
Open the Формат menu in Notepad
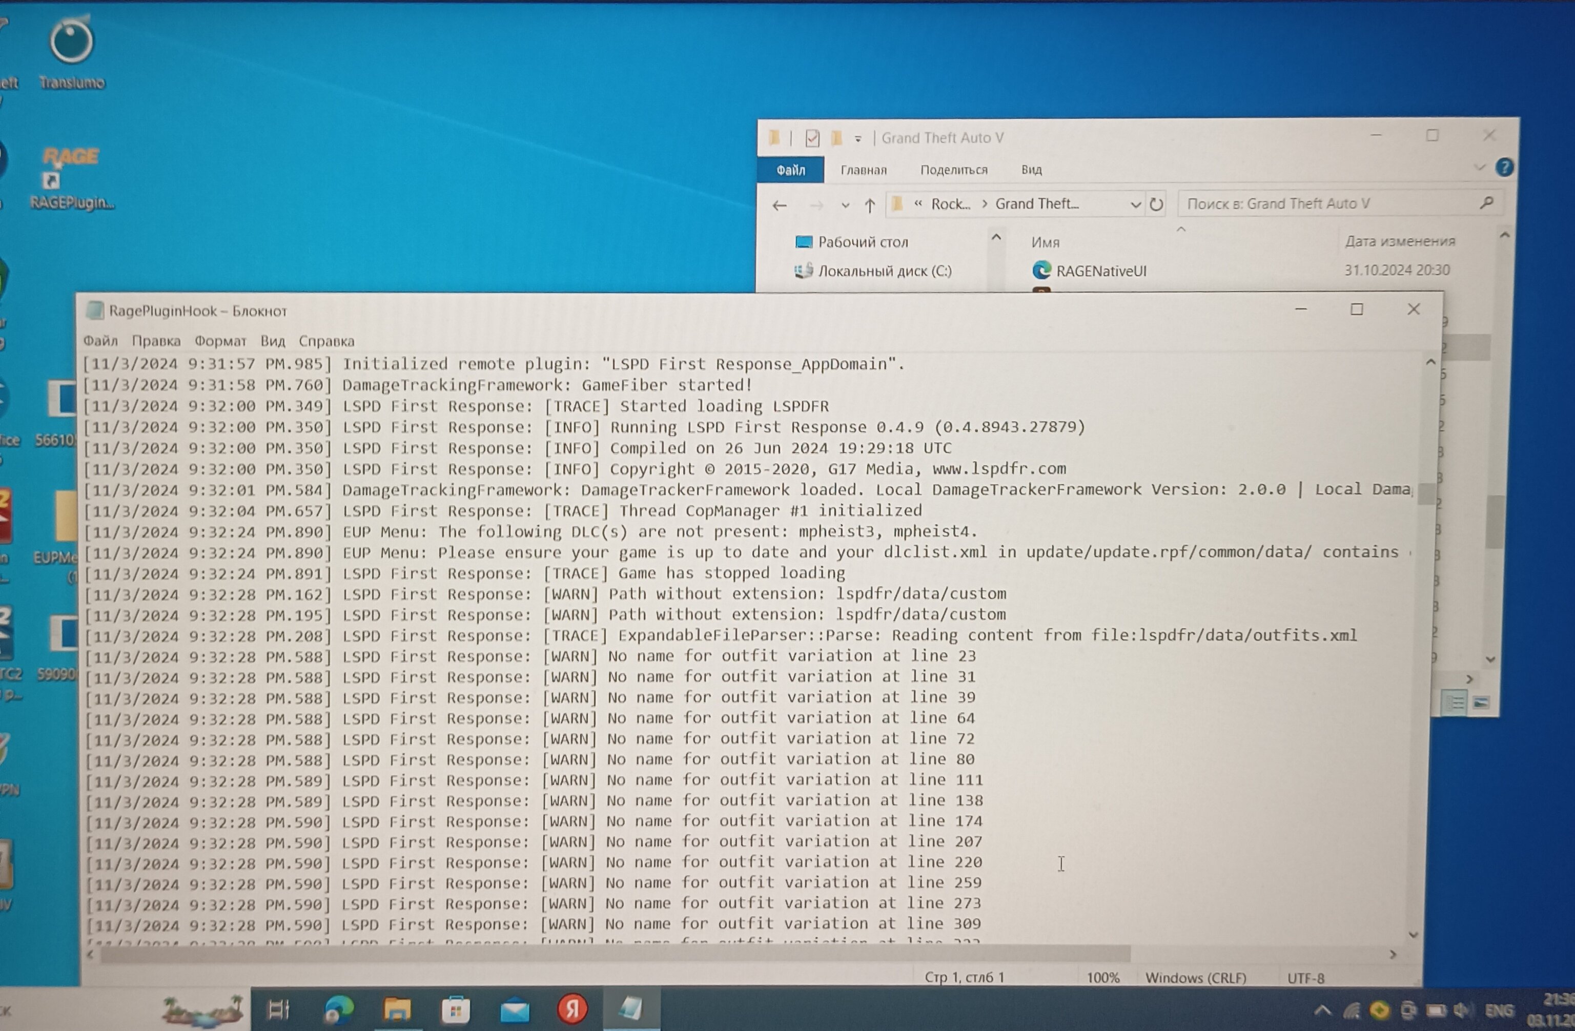[220, 341]
